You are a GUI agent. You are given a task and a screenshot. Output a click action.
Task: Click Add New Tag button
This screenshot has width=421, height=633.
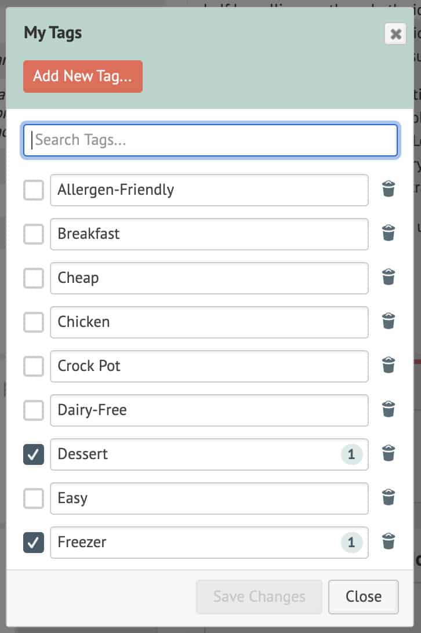pos(83,77)
